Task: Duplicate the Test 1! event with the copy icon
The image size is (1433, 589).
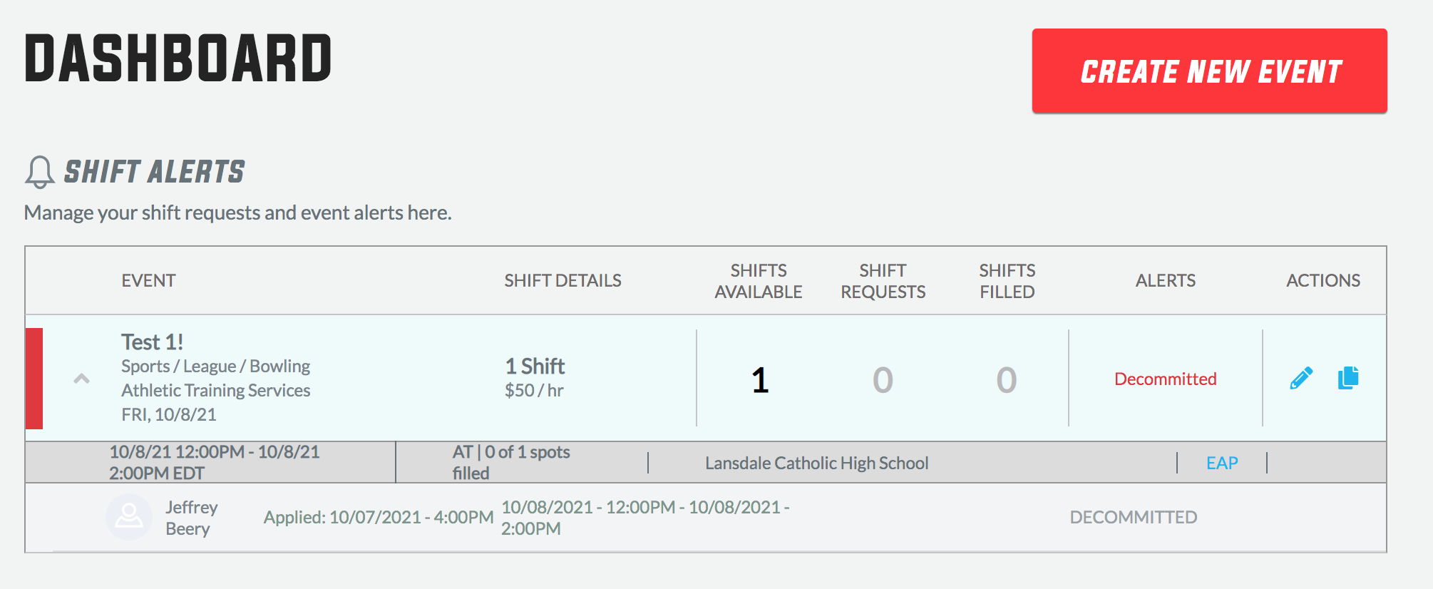Action: (x=1348, y=377)
